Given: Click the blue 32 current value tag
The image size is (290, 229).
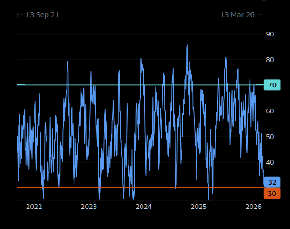Looking at the screenshot, I should [272, 182].
